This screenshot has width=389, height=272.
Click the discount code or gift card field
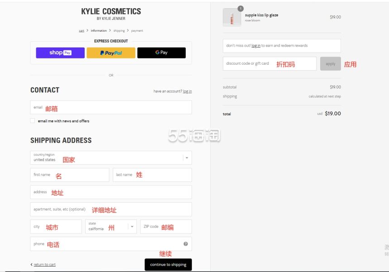pyautogui.click(x=269, y=63)
